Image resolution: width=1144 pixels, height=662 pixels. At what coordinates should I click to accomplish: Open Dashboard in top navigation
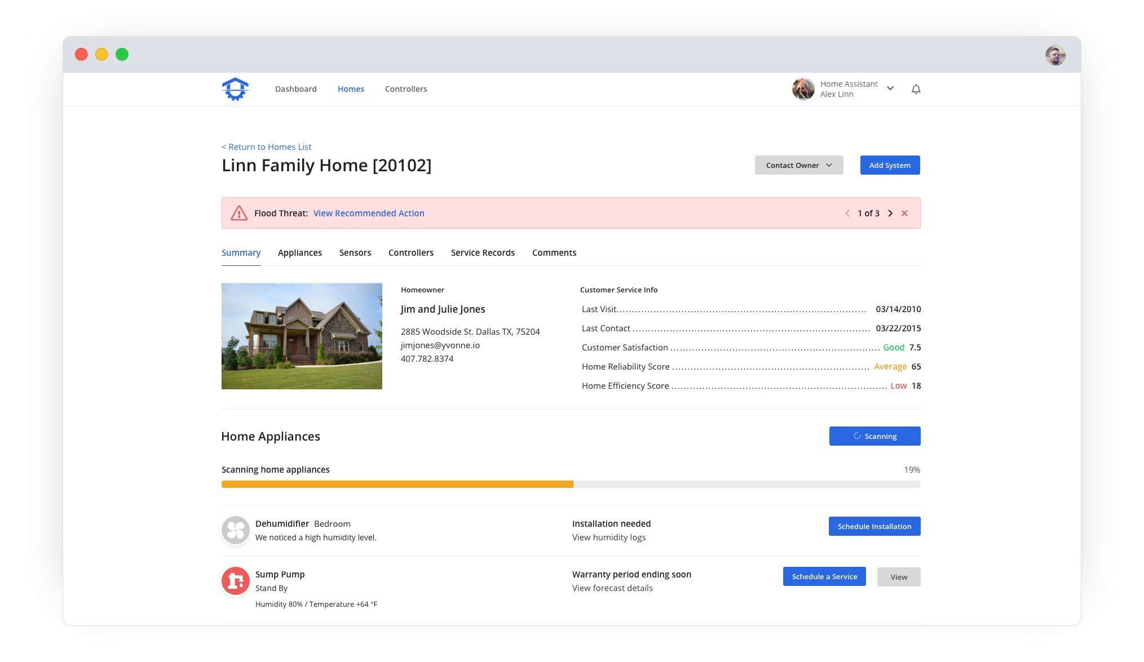click(x=296, y=89)
